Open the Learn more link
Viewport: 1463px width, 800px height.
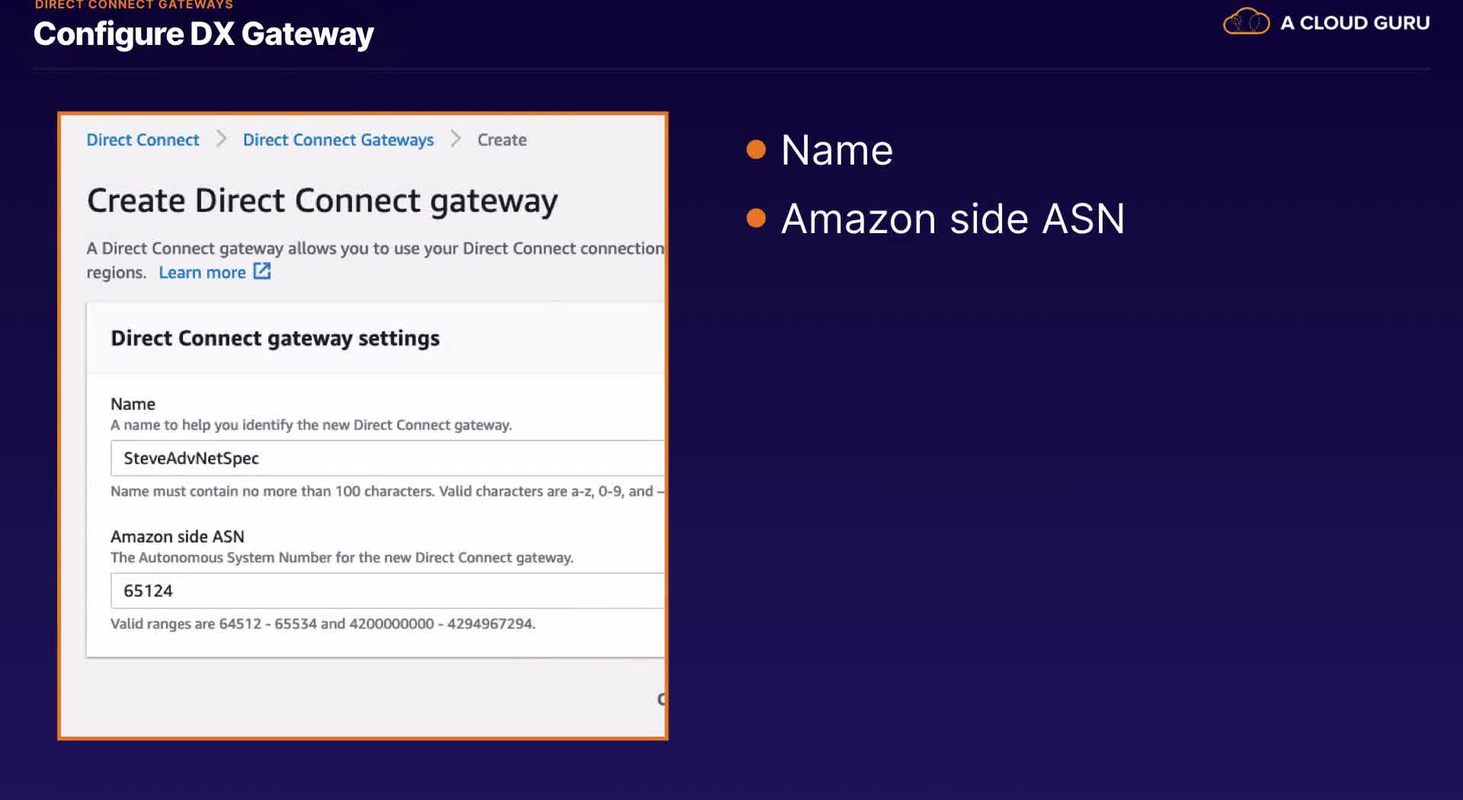click(x=202, y=273)
